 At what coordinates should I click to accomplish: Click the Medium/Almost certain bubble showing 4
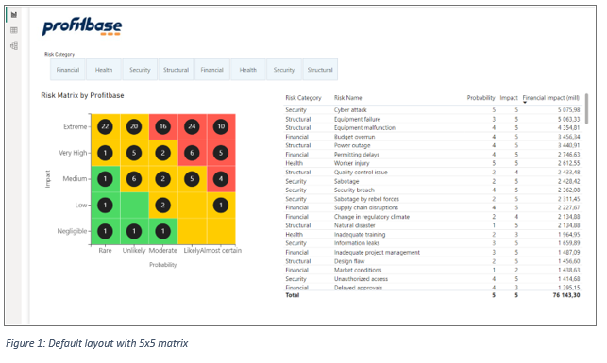tap(221, 179)
